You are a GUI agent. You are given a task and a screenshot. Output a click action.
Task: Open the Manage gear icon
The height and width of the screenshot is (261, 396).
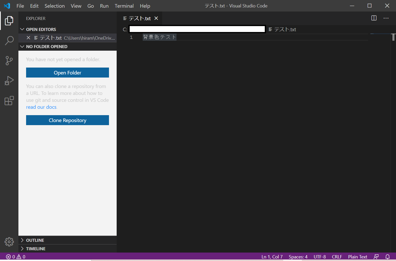[x=9, y=242]
